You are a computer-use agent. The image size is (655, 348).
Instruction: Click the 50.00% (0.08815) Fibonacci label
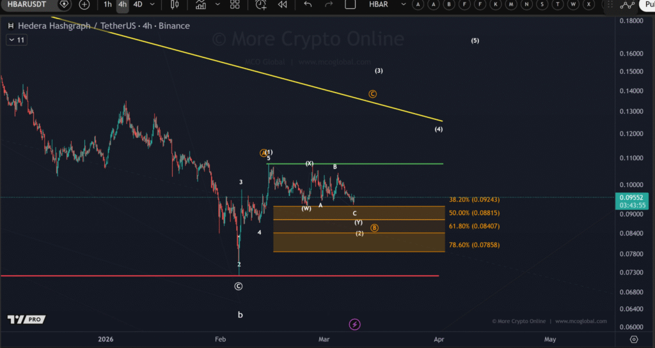474,213
